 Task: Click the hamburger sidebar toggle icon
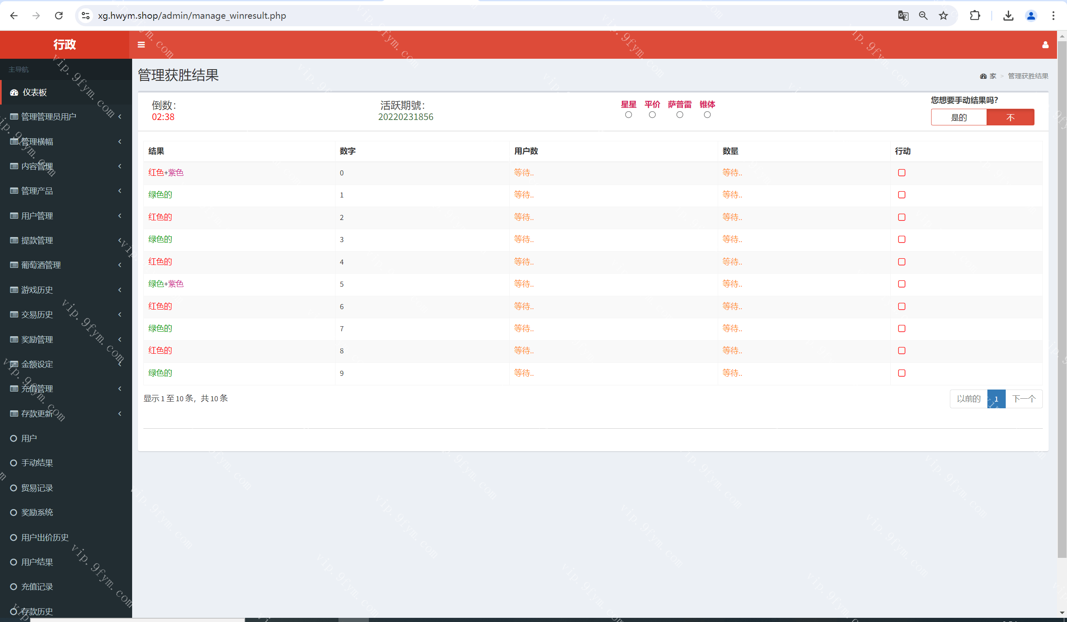141,45
